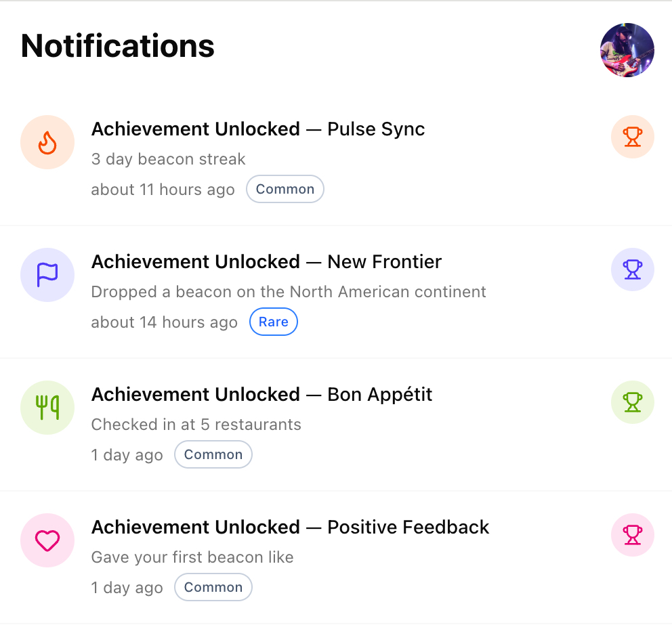The height and width of the screenshot is (627, 672).
Task: Click the orange trophy for Pulse Sync
Action: 632,137
